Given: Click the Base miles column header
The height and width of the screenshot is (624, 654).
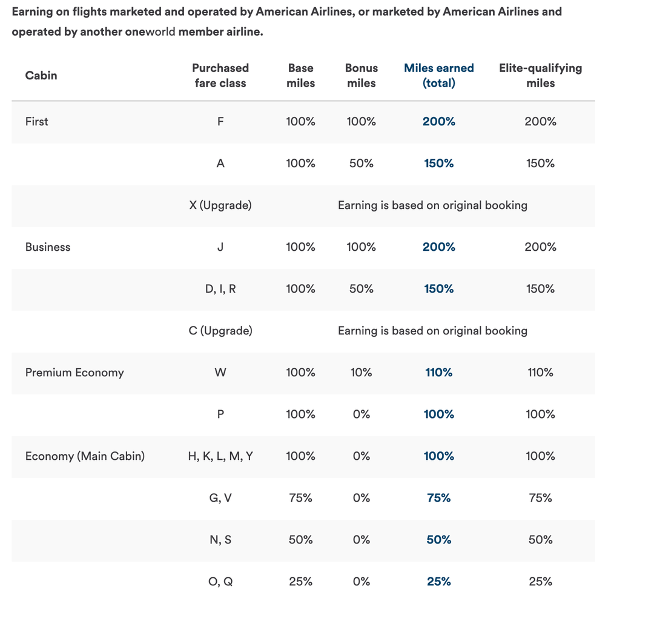Looking at the screenshot, I should (300, 76).
